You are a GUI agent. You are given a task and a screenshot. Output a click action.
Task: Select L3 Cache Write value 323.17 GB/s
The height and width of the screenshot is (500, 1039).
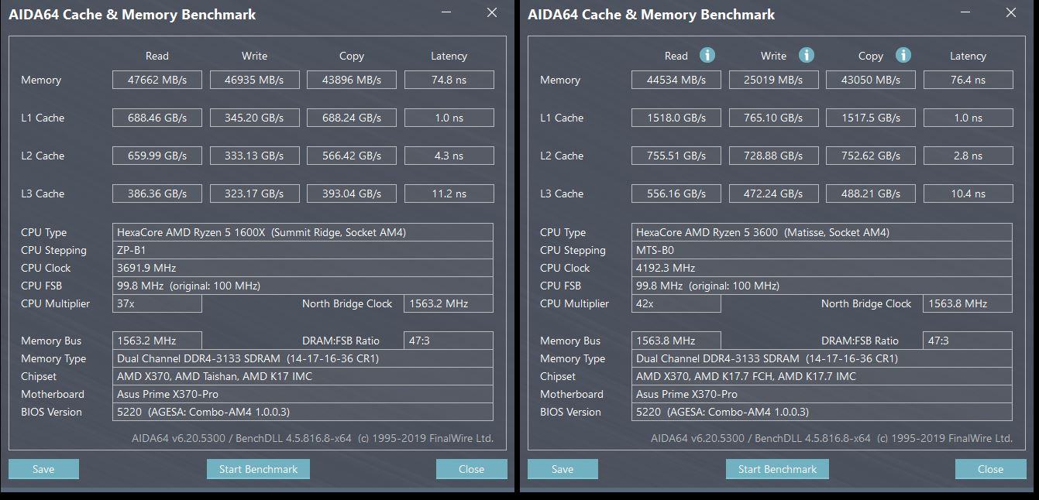click(x=254, y=193)
